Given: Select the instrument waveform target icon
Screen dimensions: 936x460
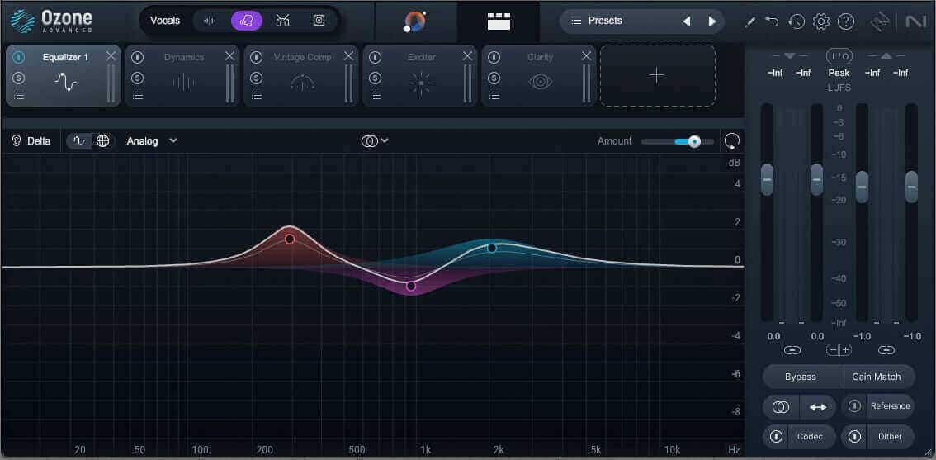Looking at the screenshot, I should 209,21.
